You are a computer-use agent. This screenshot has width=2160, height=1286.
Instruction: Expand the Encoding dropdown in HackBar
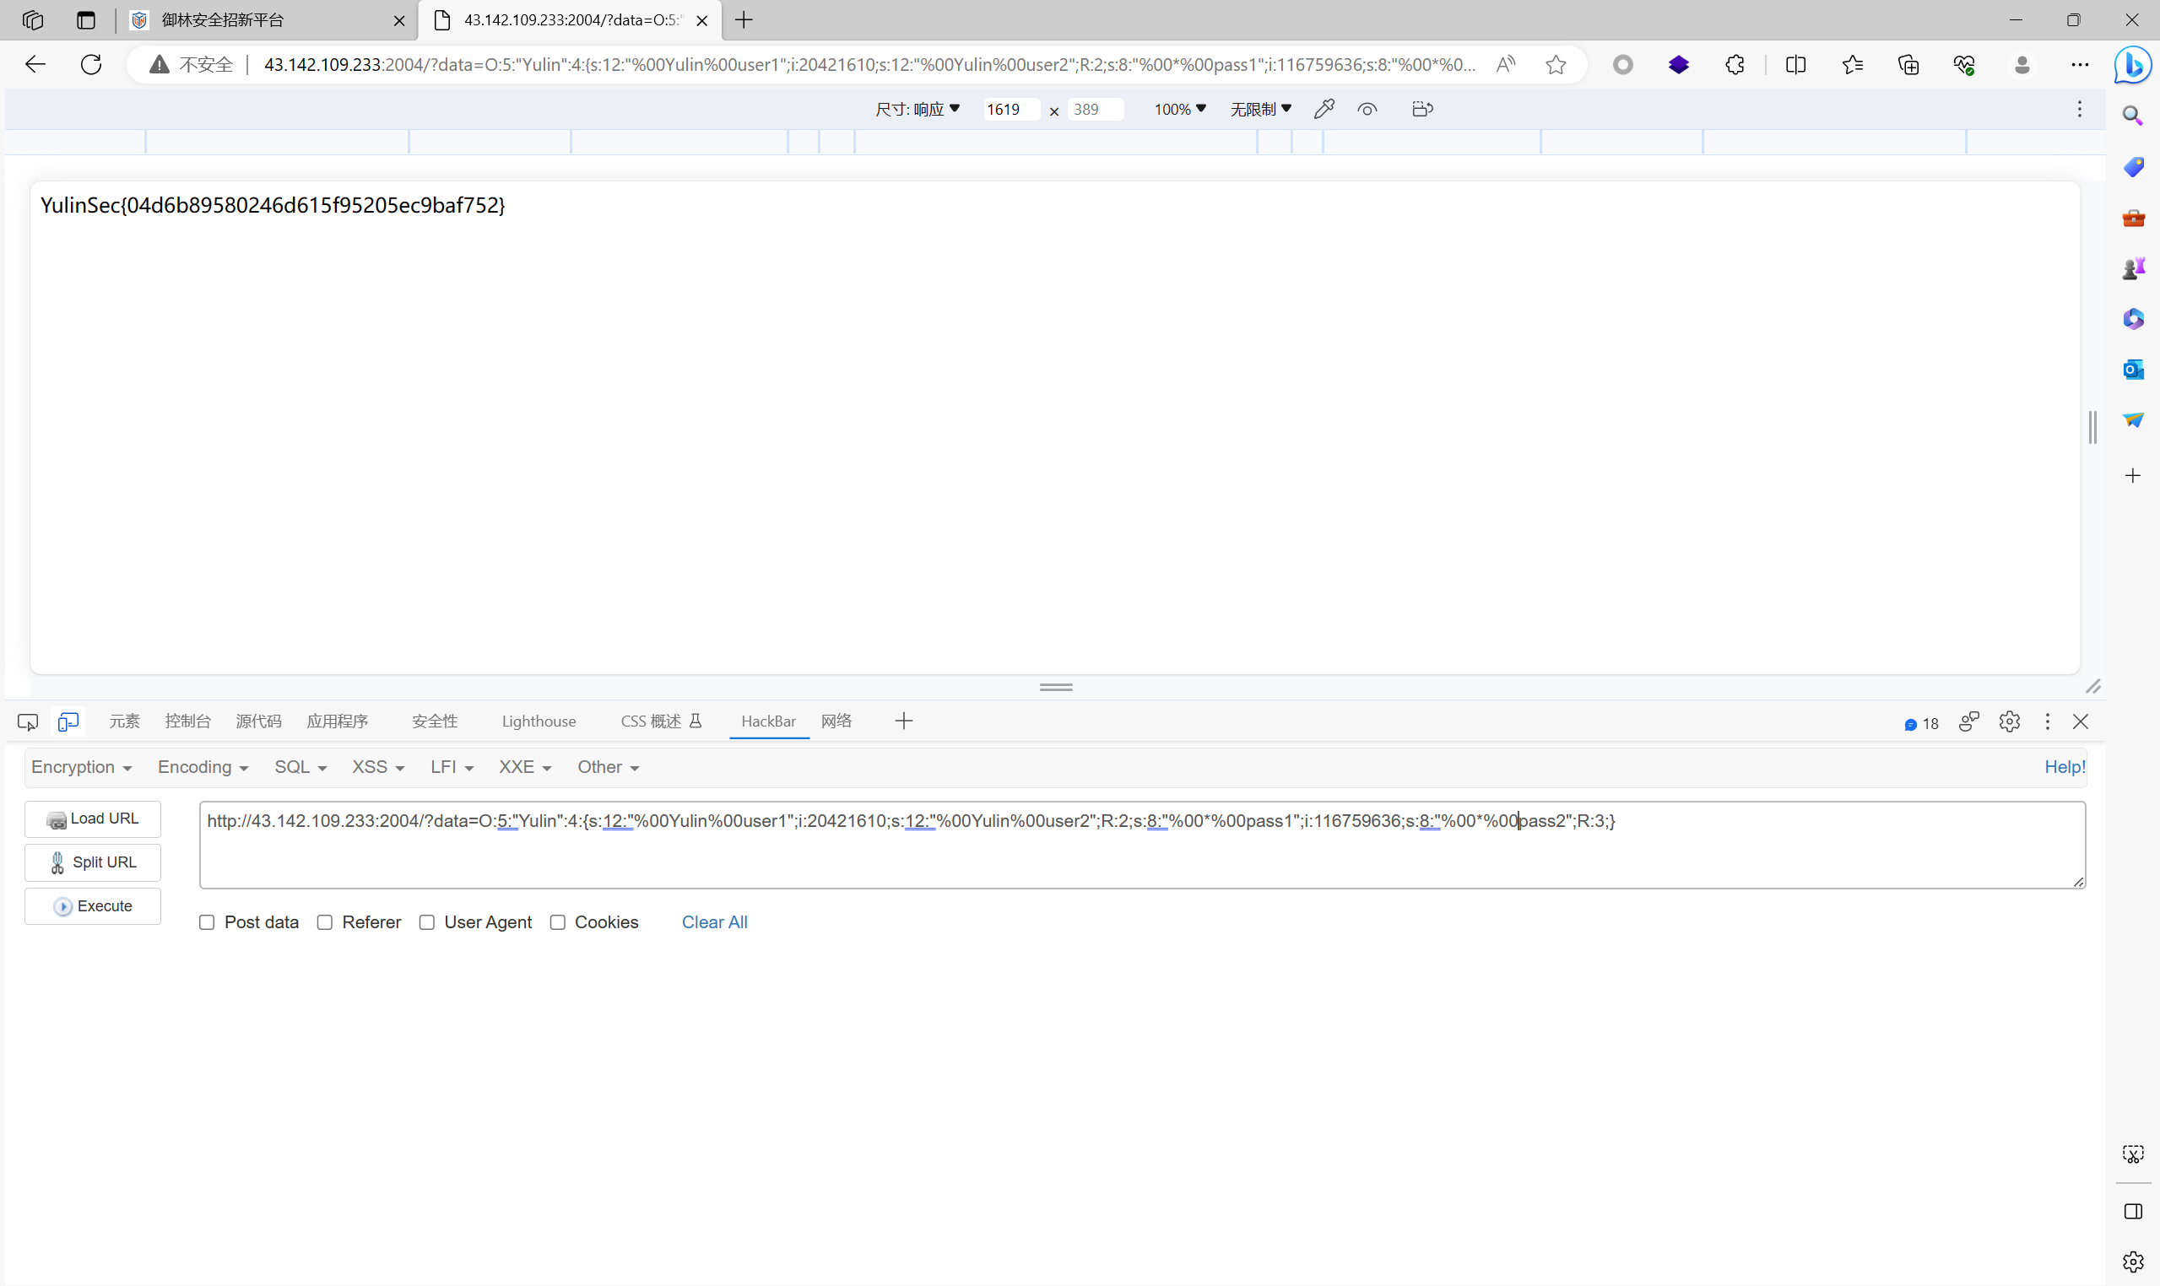[203, 767]
